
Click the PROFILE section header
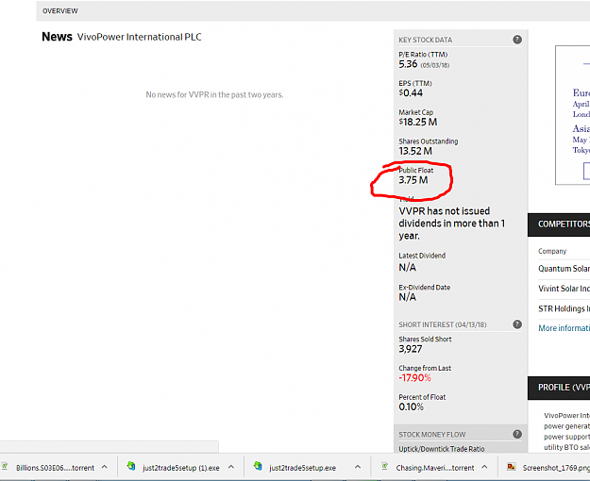click(559, 388)
